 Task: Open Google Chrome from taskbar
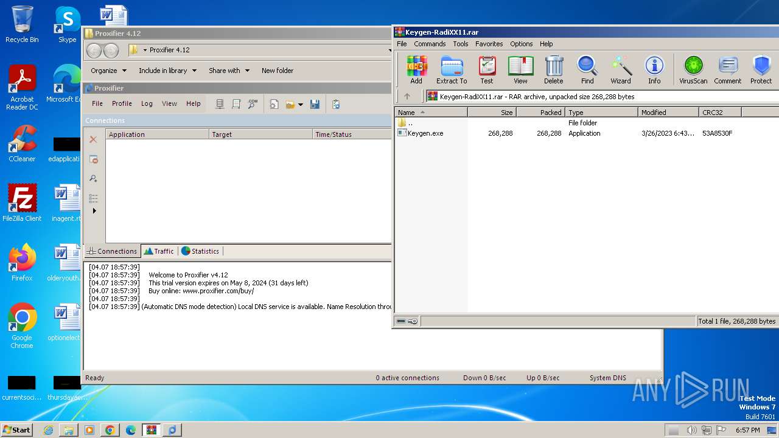110,430
